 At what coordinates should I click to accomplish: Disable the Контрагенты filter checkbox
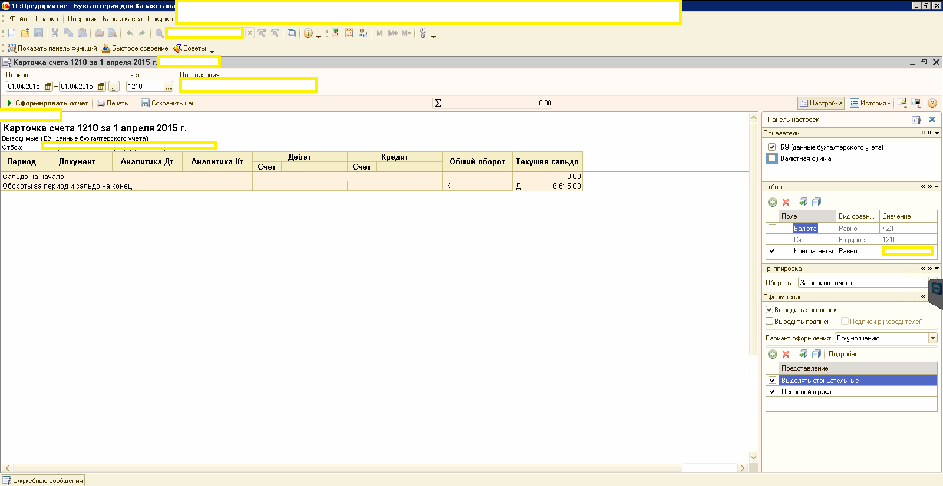772,251
